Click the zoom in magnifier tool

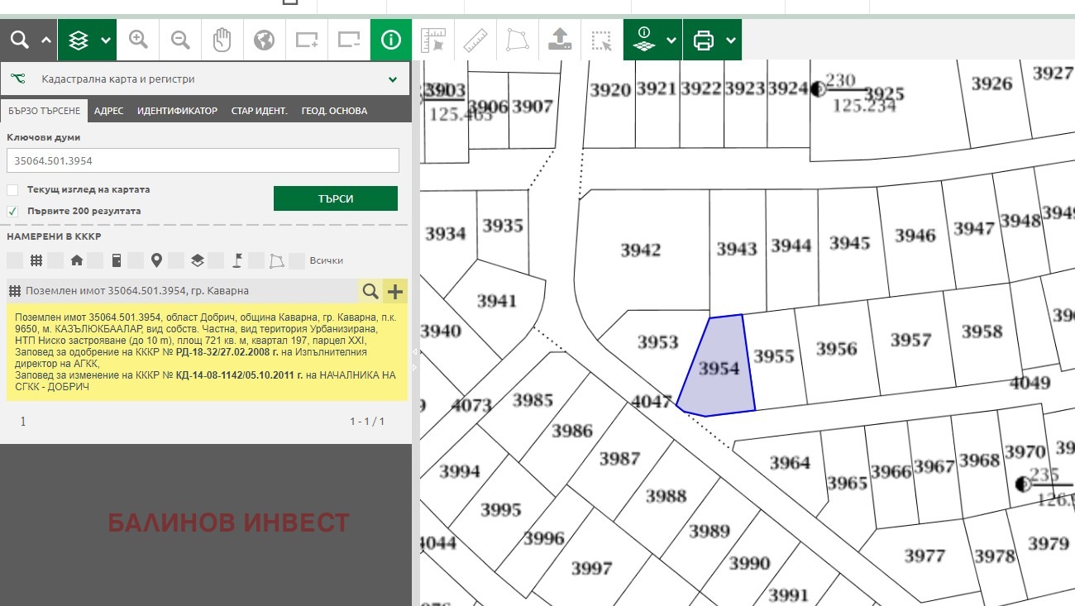138,40
